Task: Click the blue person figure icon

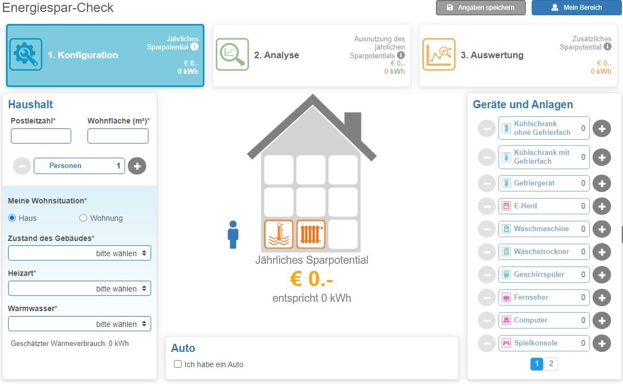Action: [233, 234]
